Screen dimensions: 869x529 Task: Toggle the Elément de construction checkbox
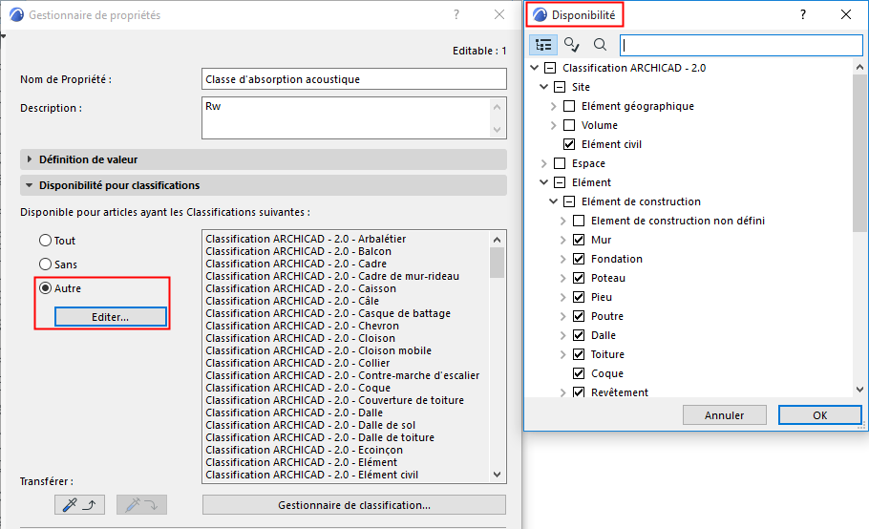pyautogui.click(x=569, y=201)
